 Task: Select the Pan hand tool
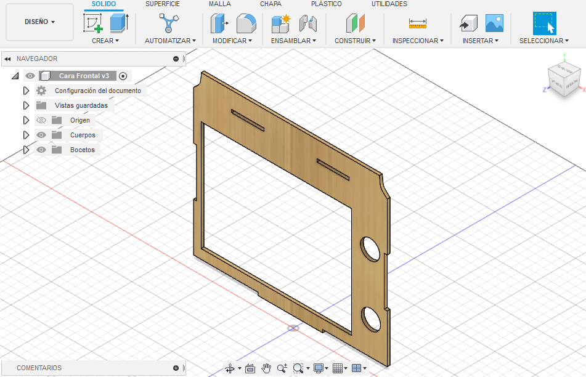click(x=266, y=369)
